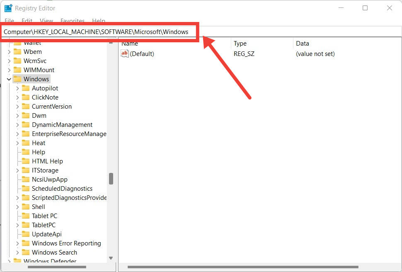Open the Edit menu
This screenshot has width=402, height=272.
[27, 21]
